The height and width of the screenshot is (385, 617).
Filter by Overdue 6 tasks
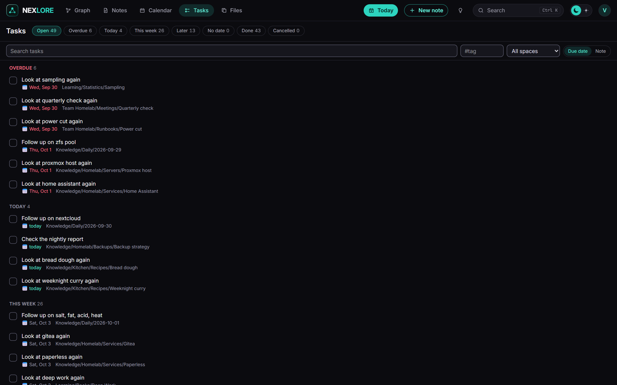pos(80,31)
